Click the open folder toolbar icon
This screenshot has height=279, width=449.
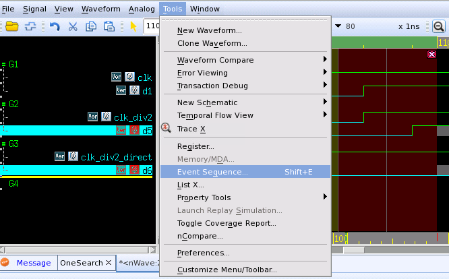(11, 26)
